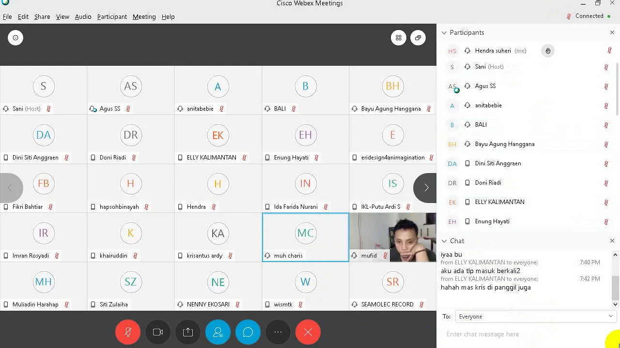
Task: Go to previous page of participants
Action: point(10,188)
